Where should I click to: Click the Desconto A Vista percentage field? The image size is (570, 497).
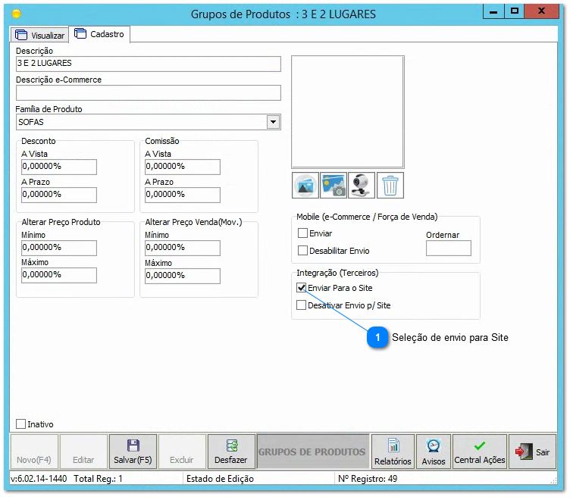coord(59,167)
